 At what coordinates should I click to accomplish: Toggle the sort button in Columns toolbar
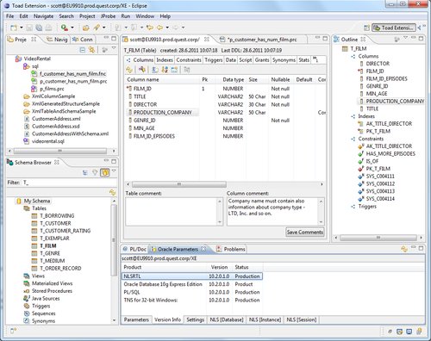tap(165, 70)
